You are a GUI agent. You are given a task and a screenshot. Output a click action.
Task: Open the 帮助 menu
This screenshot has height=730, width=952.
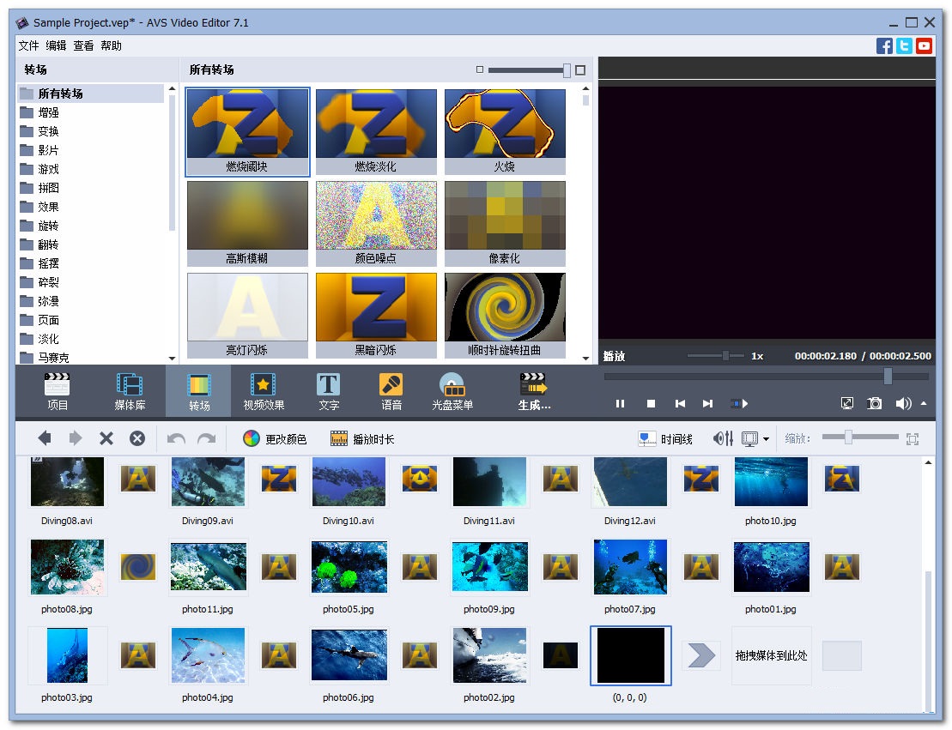(x=111, y=46)
